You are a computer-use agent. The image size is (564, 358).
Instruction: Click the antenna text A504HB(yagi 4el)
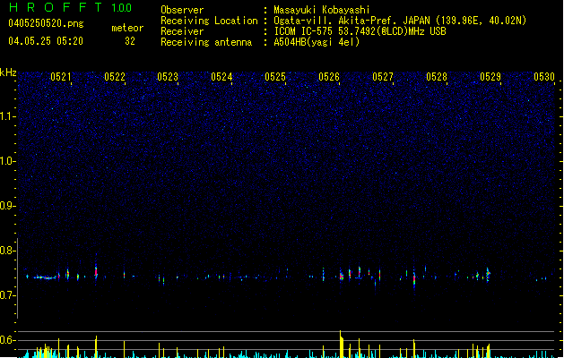tap(317, 42)
